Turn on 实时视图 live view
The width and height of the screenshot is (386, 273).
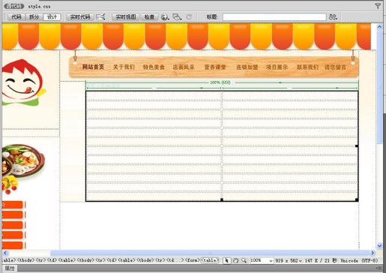pos(126,17)
